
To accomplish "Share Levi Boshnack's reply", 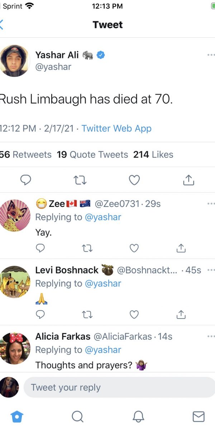I will (181, 315).
